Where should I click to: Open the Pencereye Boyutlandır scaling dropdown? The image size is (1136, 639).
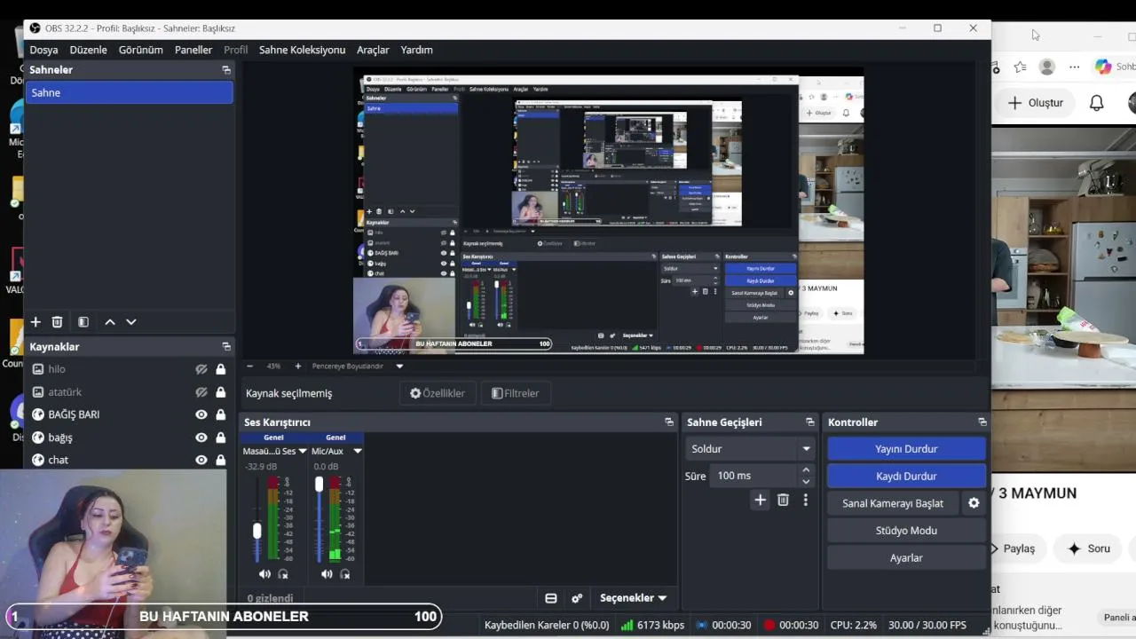point(399,366)
